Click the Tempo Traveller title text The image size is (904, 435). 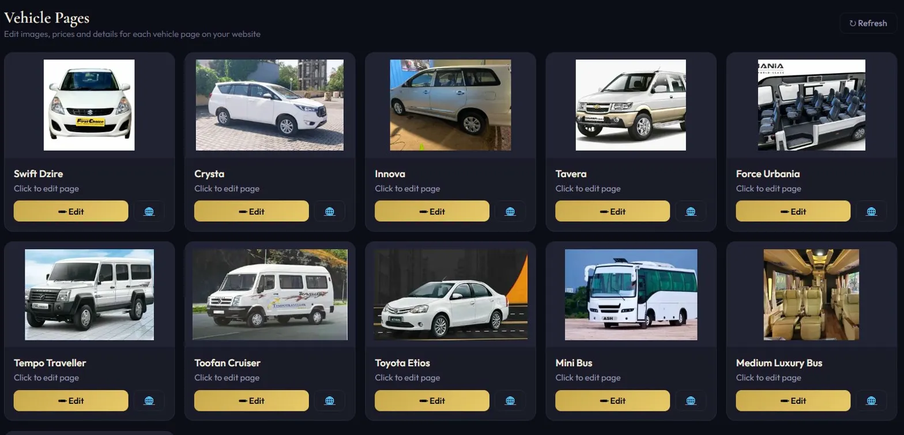point(50,363)
